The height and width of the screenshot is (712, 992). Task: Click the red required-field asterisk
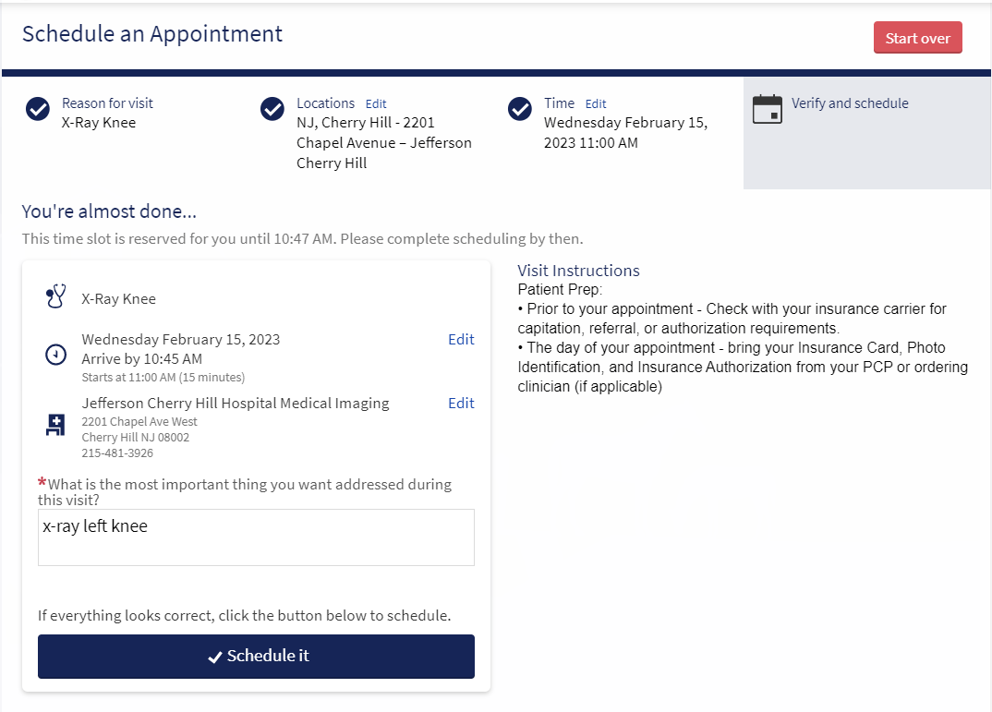click(x=42, y=483)
